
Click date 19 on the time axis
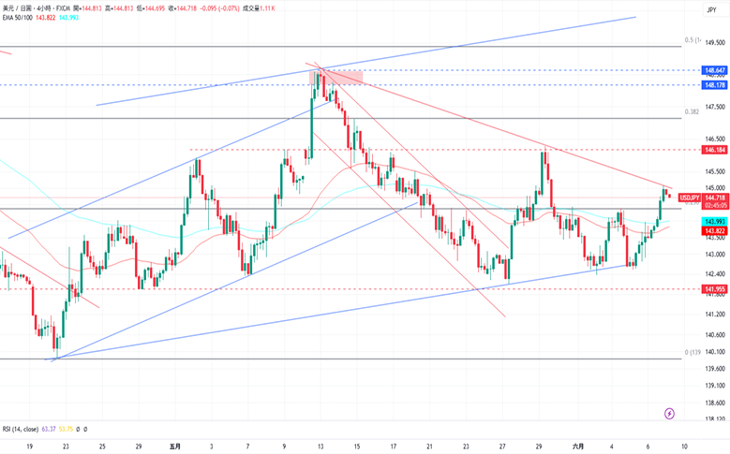[x=29, y=447]
